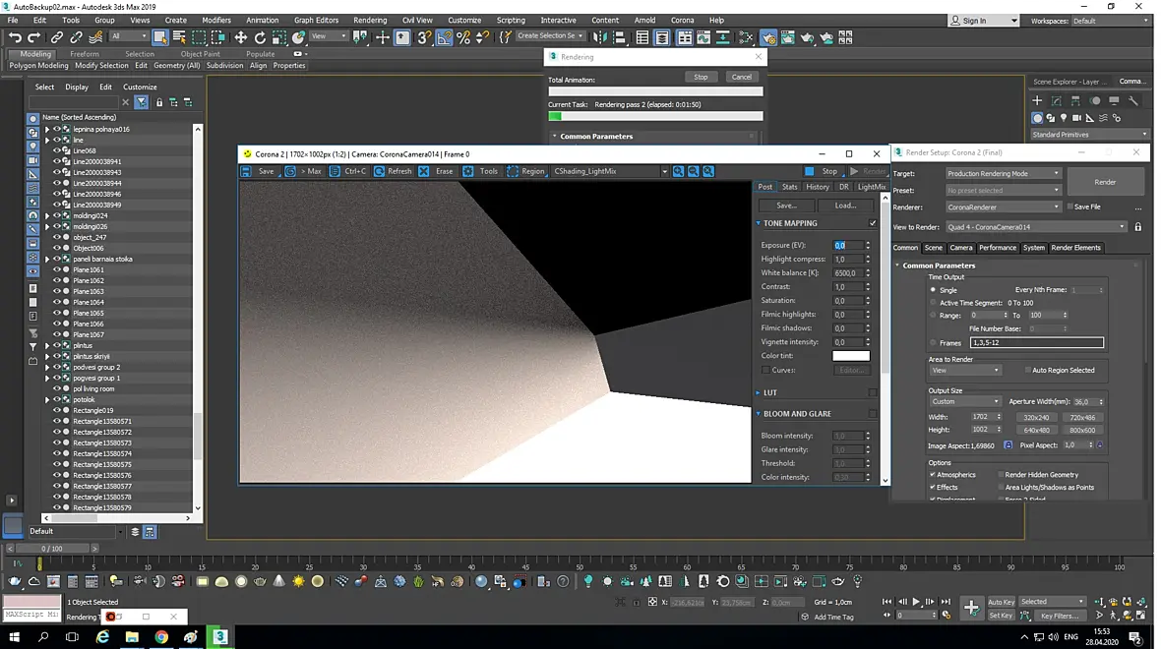
Task: Expand the molding024 tree item
Action: 47,216
